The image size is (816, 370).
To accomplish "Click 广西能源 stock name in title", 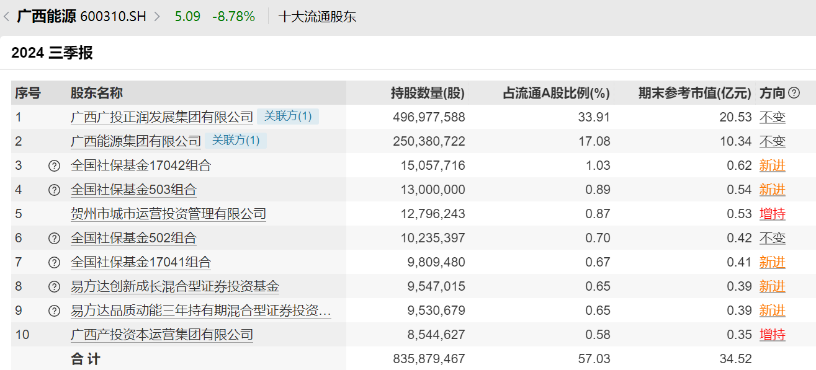I will pyautogui.click(x=47, y=17).
